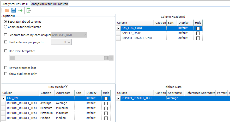Switch to Analytical Results II tab

(15, 4)
